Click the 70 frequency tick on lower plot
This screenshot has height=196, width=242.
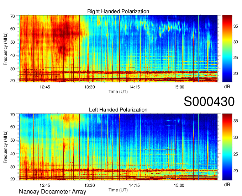(12, 115)
